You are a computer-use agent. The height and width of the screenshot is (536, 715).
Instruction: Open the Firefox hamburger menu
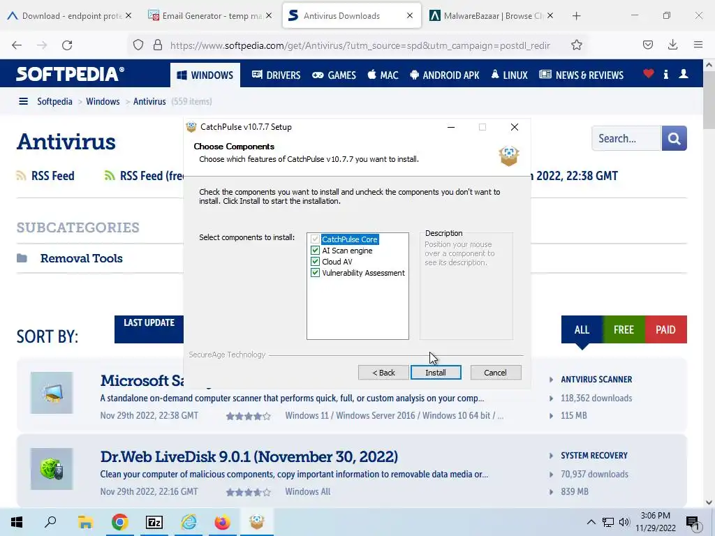pos(698,45)
